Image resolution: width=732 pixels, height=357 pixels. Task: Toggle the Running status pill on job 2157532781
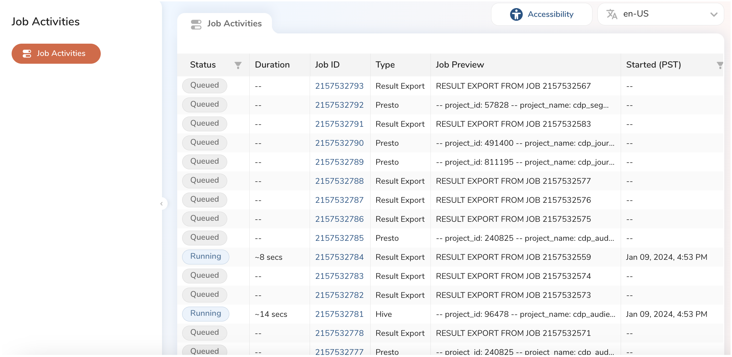coord(205,314)
